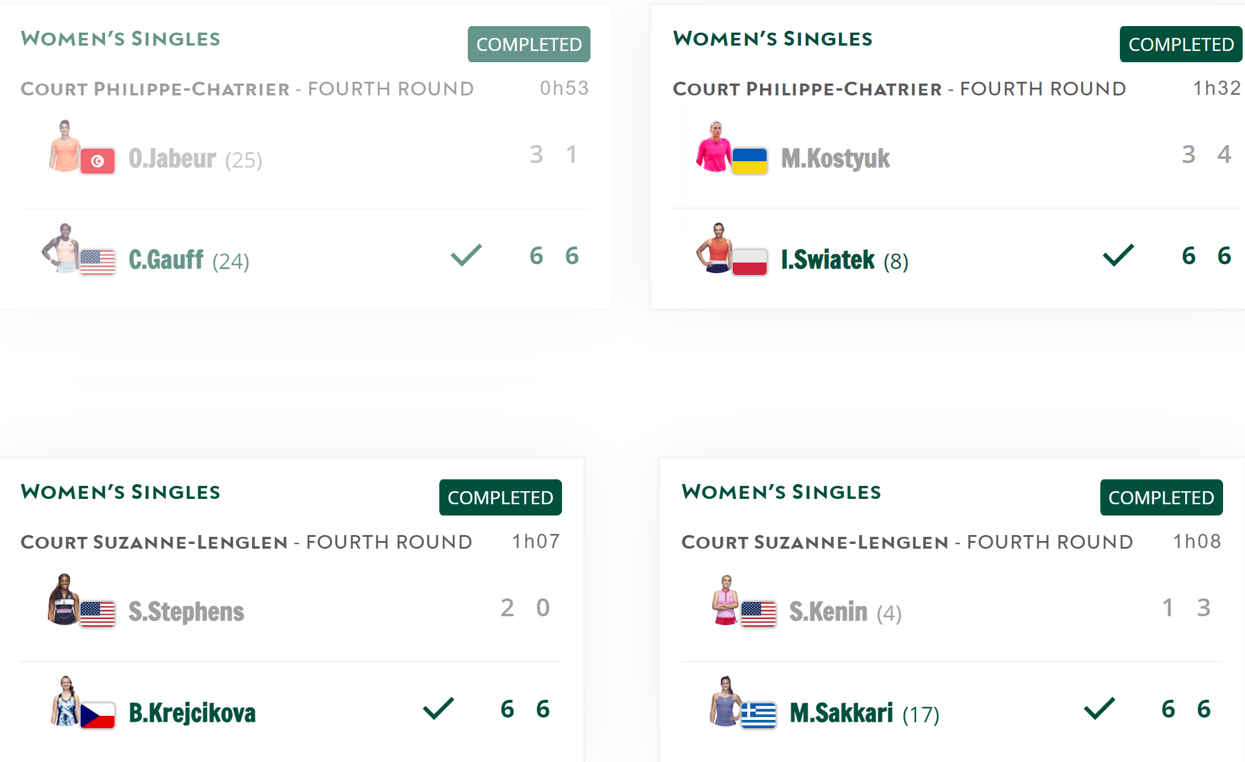The image size is (1245, 762).
Task: Click the USA flag beside C.Gauff
Action: coord(98,262)
